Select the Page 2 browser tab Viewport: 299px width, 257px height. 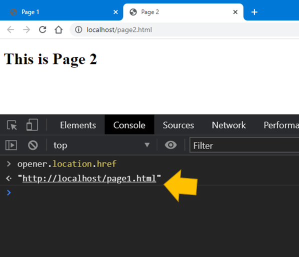tap(183, 12)
